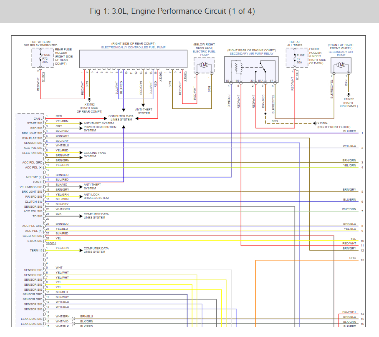Click the 'BLK/VIO' wire color label

click(61, 185)
